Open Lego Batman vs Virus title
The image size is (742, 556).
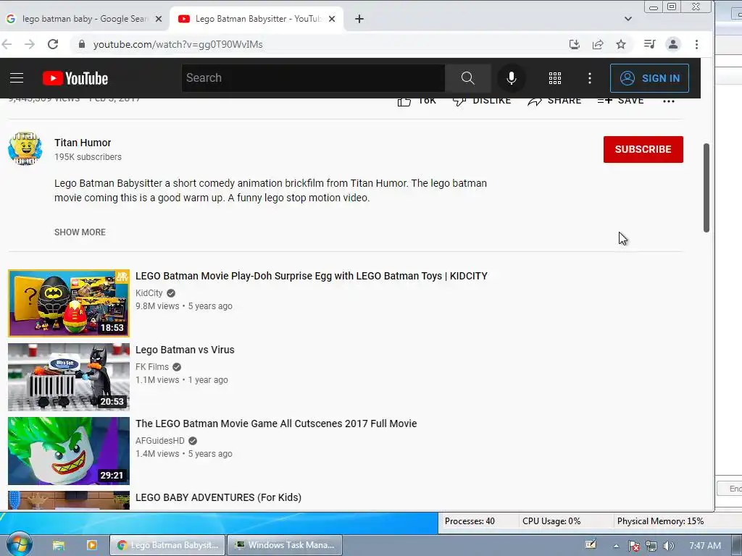pyautogui.click(x=185, y=350)
